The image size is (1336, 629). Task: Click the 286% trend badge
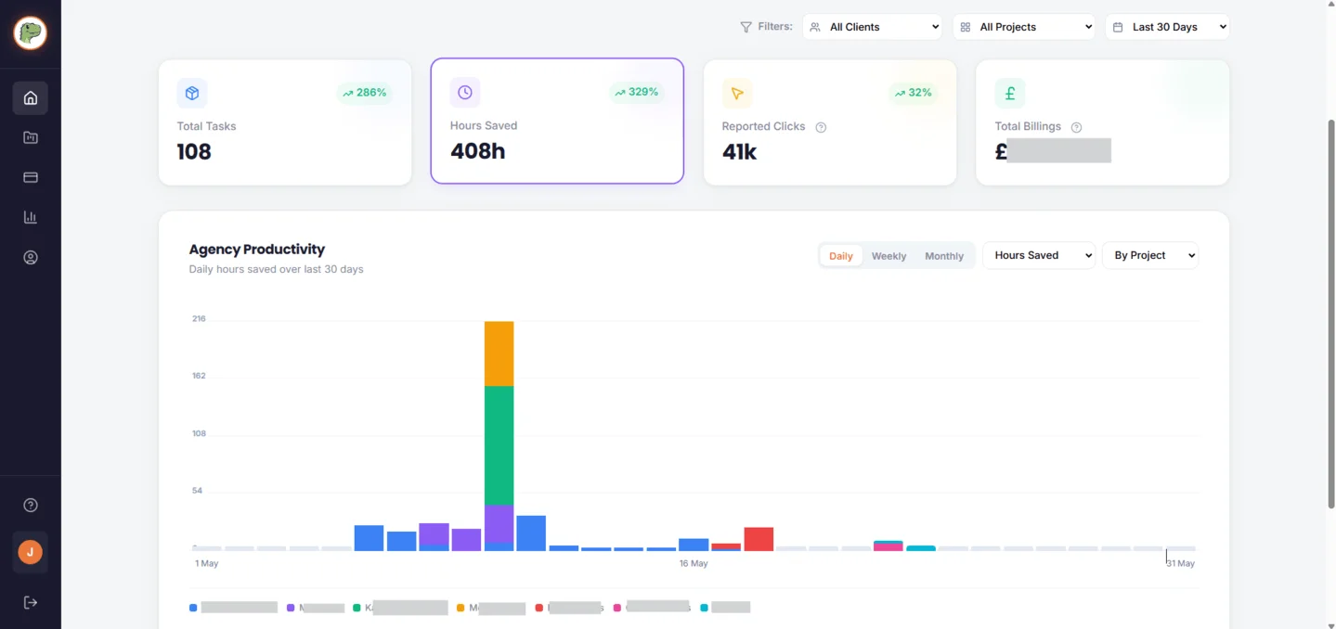(364, 93)
